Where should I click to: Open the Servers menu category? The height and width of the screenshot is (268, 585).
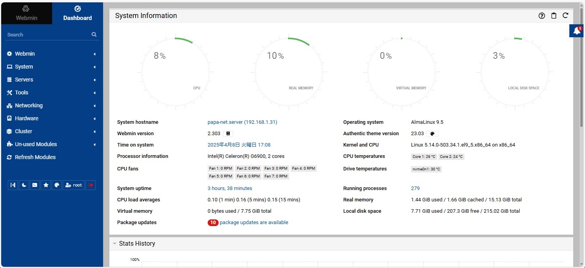52,80
